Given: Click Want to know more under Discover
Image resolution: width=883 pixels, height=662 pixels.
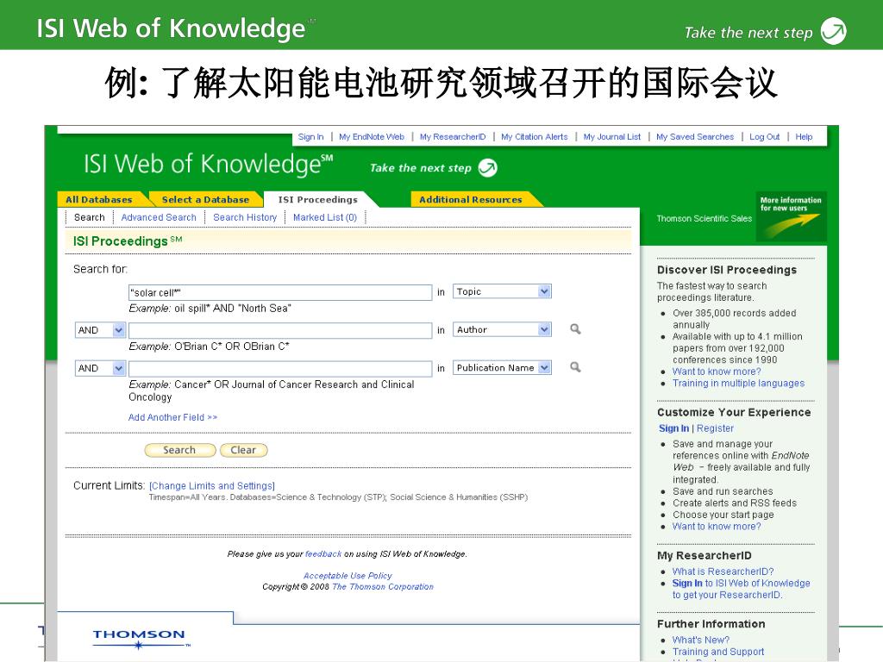Looking at the screenshot, I should pos(717,372).
